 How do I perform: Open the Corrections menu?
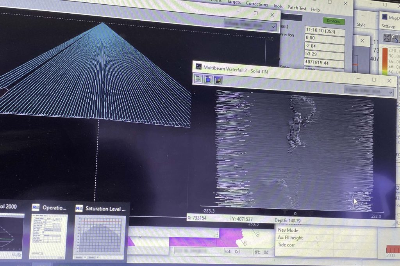[257, 4]
